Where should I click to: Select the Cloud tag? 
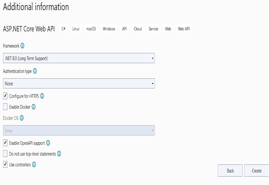pos(138,29)
